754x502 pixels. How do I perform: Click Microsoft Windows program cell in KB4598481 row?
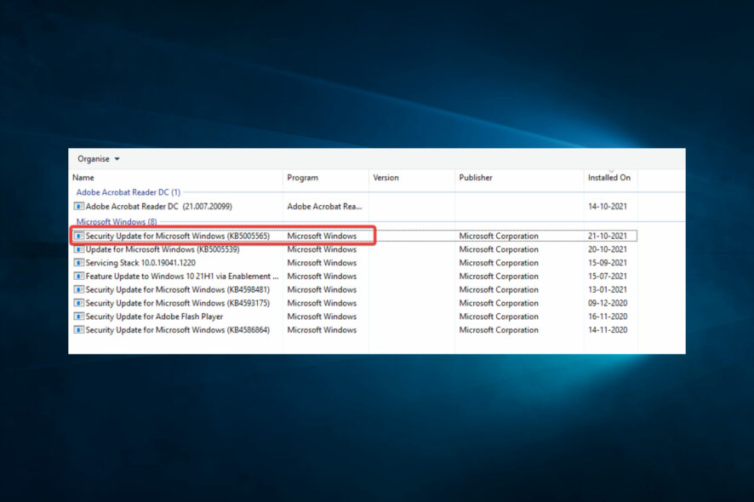[322, 290]
